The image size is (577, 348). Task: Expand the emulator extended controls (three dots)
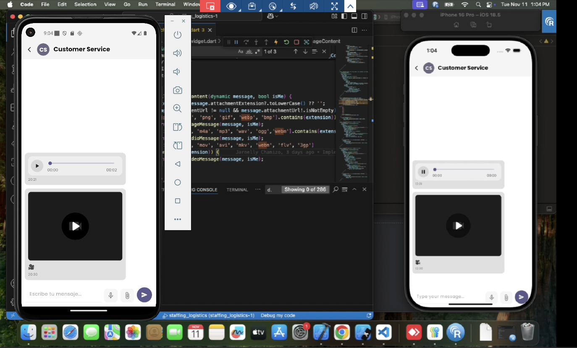[178, 219]
